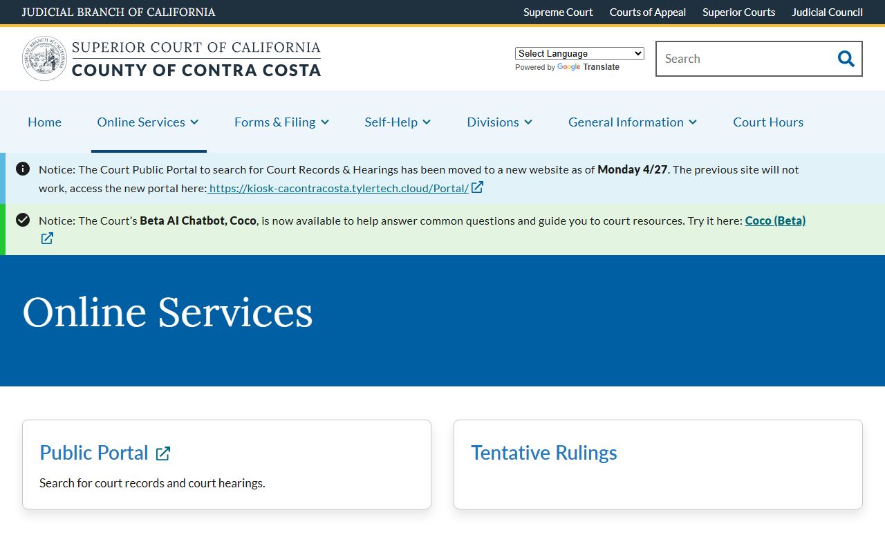Click the text 'Search for court records and court hearings.'
Screen dimensions: 885x553
(152, 483)
